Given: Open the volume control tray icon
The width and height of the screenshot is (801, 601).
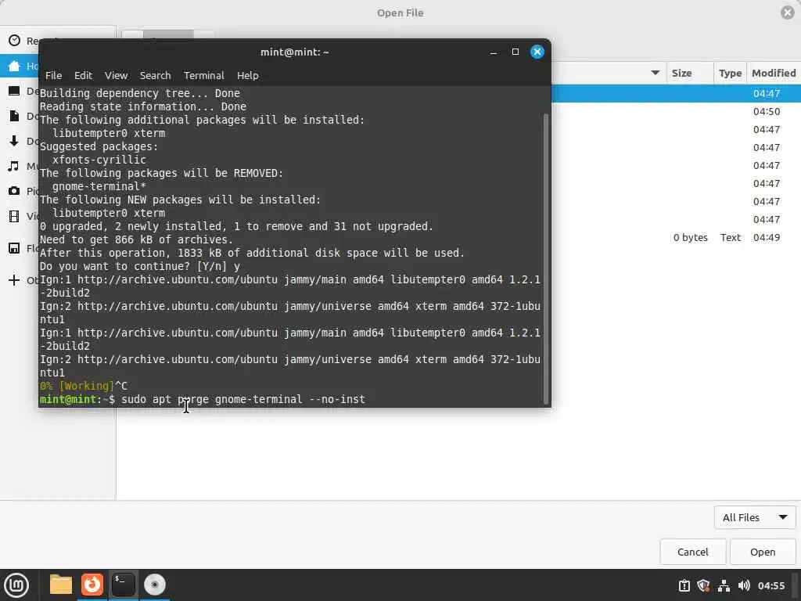Looking at the screenshot, I should pyautogui.click(x=744, y=585).
